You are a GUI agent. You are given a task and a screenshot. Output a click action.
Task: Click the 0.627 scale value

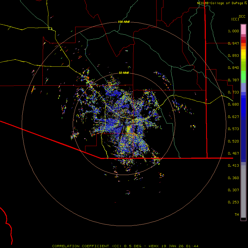233,117
